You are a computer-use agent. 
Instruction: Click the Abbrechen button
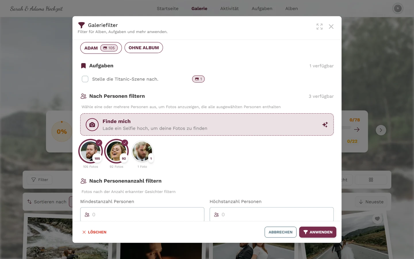(281, 232)
